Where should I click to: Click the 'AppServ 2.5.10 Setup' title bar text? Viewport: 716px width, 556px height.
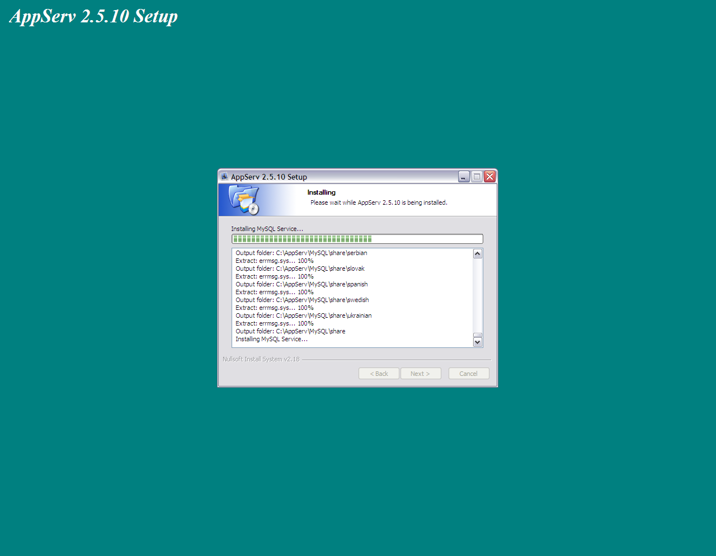pos(269,177)
